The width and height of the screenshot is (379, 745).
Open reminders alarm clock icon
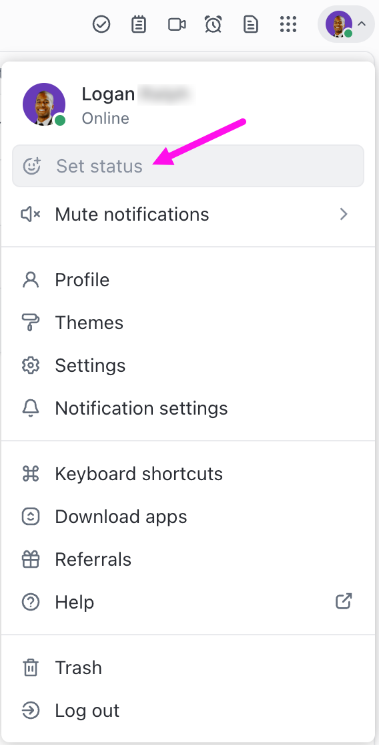click(213, 24)
